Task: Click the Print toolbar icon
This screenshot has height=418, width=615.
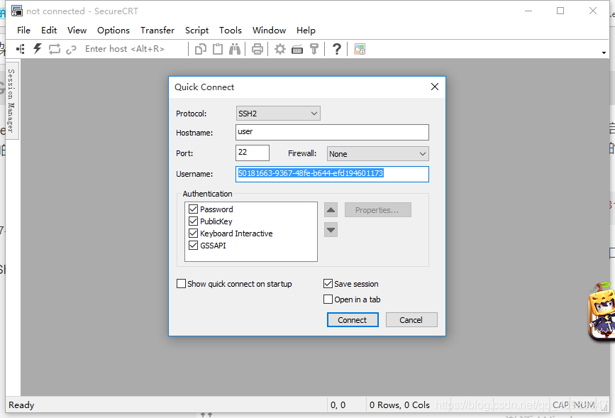Action: tap(257, 49)
